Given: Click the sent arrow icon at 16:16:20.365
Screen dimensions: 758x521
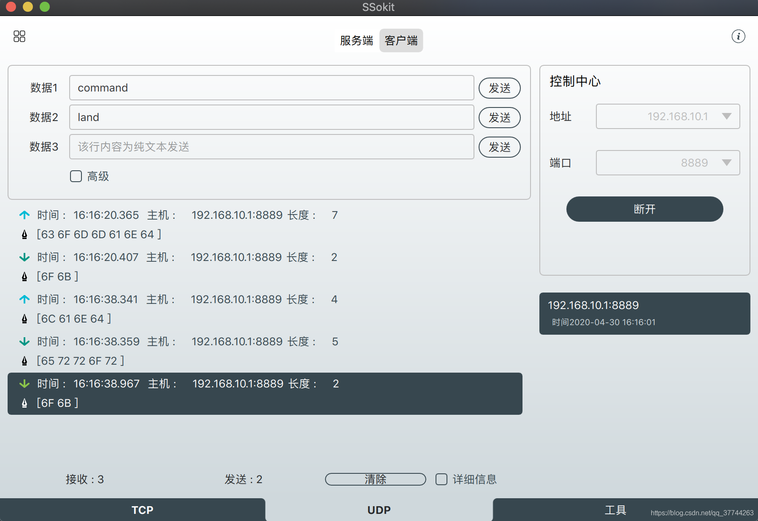Looking at the screenshot, I should [24, 215].
